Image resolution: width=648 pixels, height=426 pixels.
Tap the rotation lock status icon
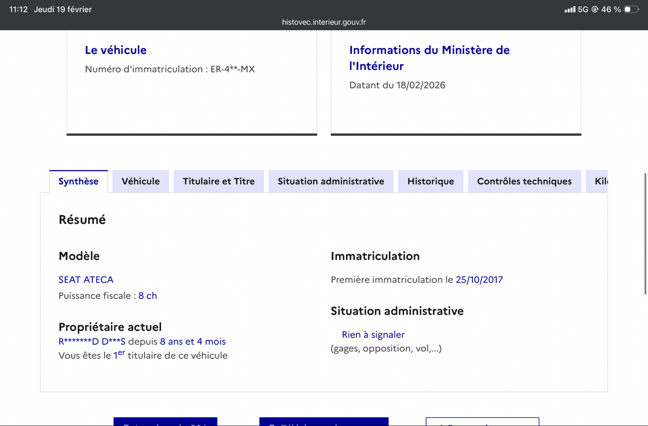click(x=595, y=9)
